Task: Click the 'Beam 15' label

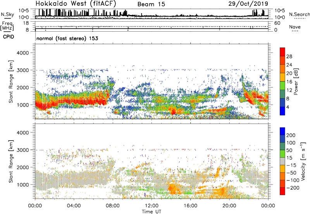Action: coord(151,4)
